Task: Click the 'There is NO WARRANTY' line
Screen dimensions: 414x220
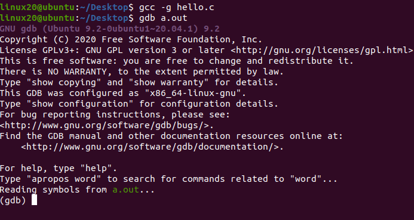Action: pyautogui.click(x=142, y=72)
